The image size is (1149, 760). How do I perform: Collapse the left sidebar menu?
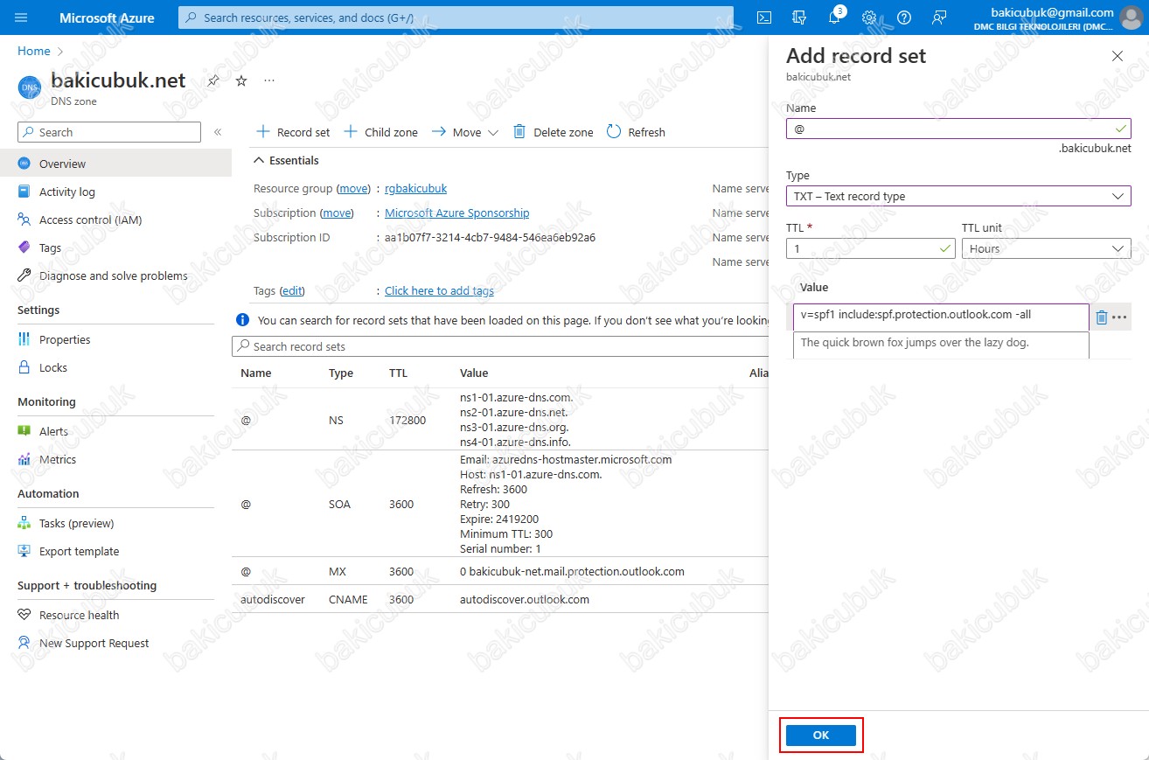point(218,132)
